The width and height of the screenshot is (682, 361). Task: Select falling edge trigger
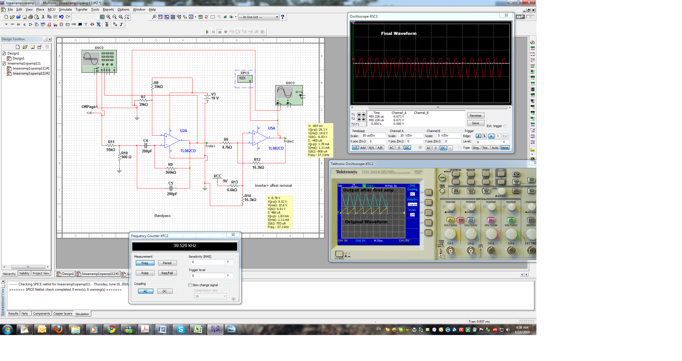point(484,136)
